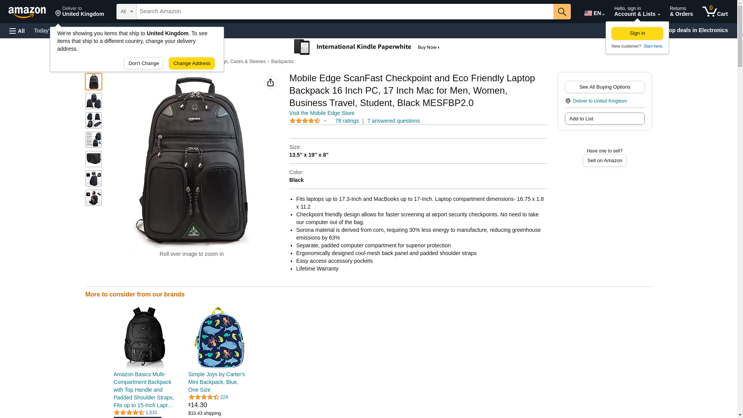Open the shopping cart

[715, 12]
